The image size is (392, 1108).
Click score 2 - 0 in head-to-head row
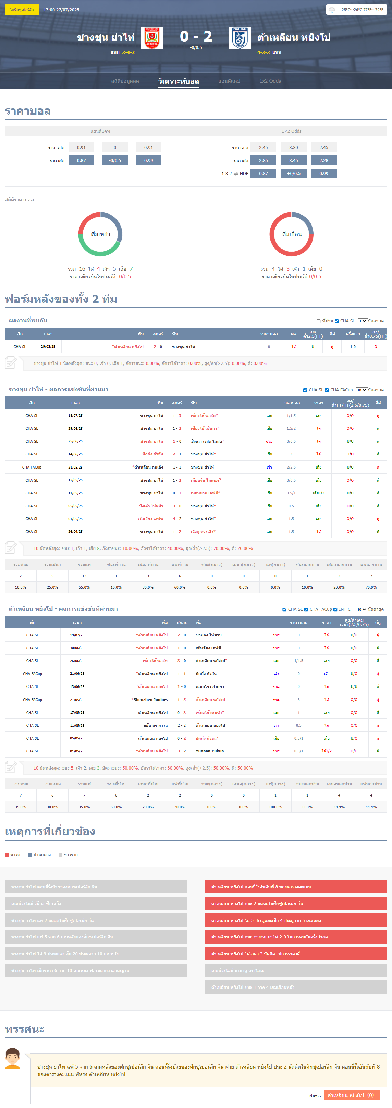(158, 347)
